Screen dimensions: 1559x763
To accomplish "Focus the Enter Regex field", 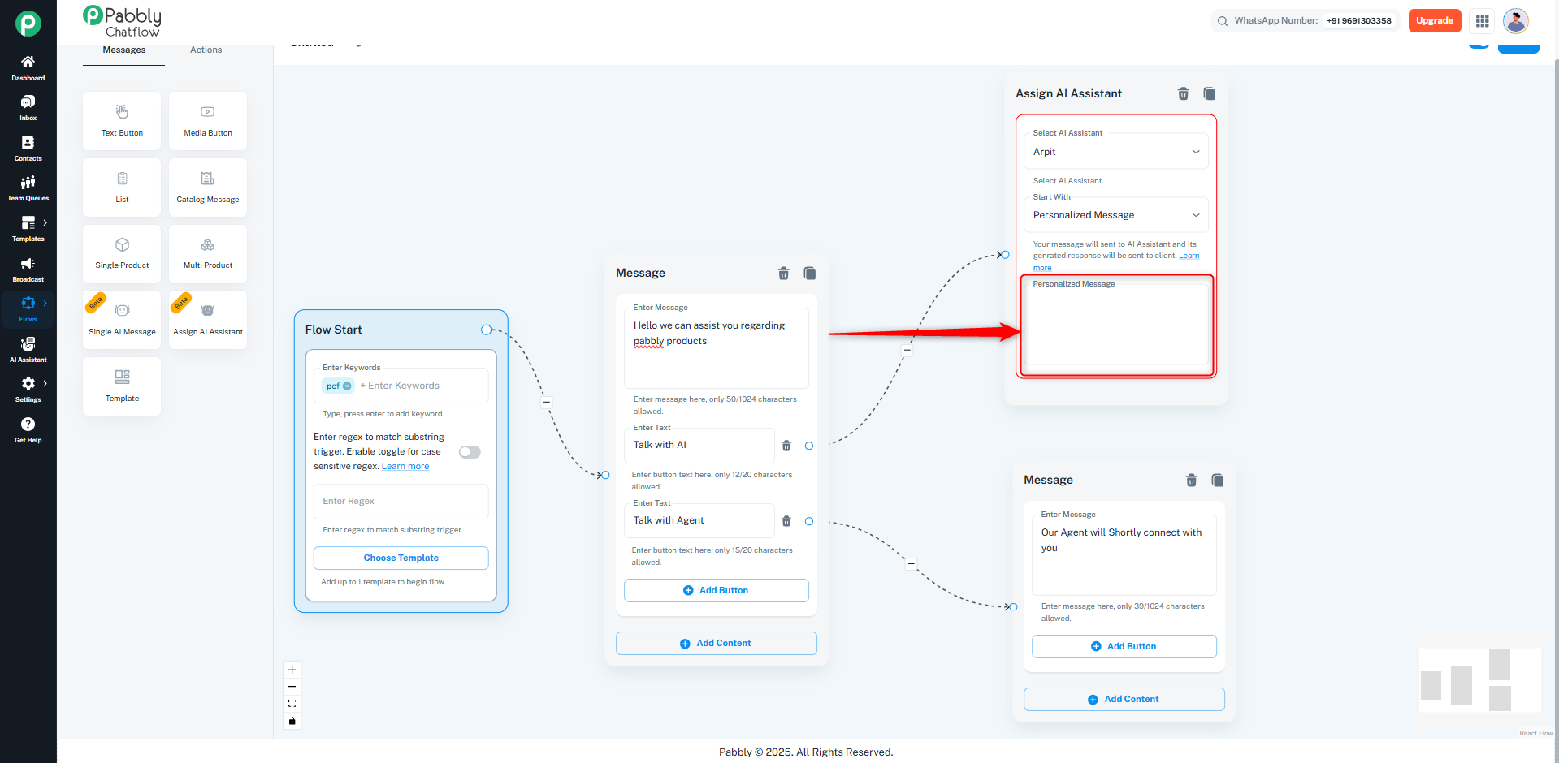I will [x=401, y=502].
